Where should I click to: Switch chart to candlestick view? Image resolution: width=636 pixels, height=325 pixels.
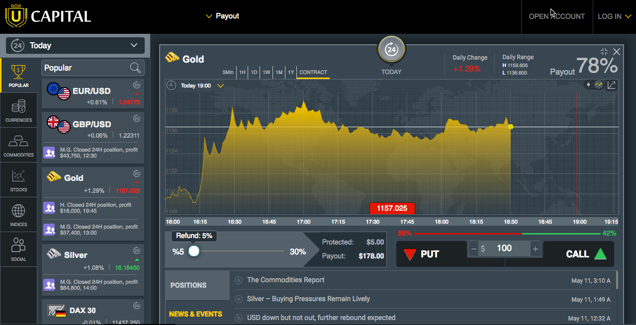pos(589,85)
